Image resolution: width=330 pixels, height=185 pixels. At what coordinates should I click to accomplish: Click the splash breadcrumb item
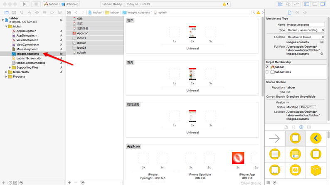[x=160, y=12]
